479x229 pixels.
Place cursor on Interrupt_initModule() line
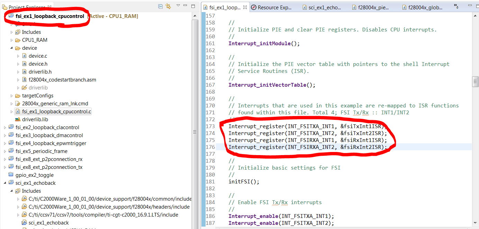(x=264, y=44)
